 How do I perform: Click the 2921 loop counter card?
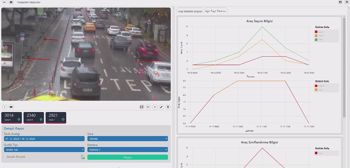(x=56, y=118)
